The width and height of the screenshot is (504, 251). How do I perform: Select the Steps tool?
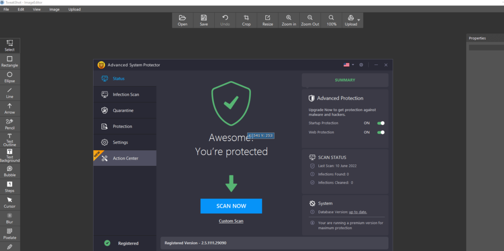click(x=10, y=187)
